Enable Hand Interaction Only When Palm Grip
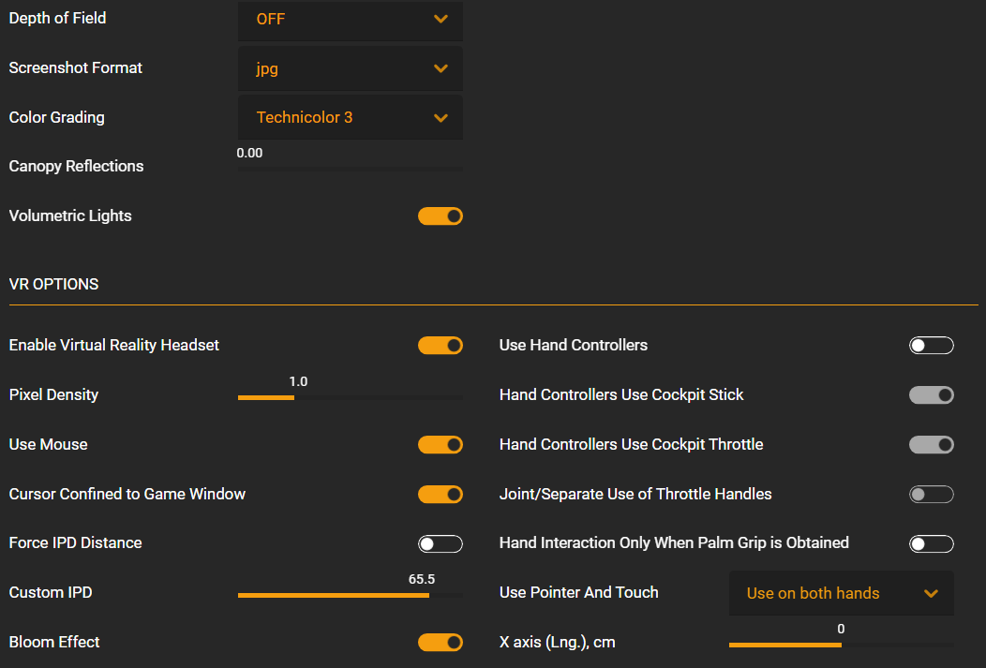The image size is (986, 668). tap(931, 543)
